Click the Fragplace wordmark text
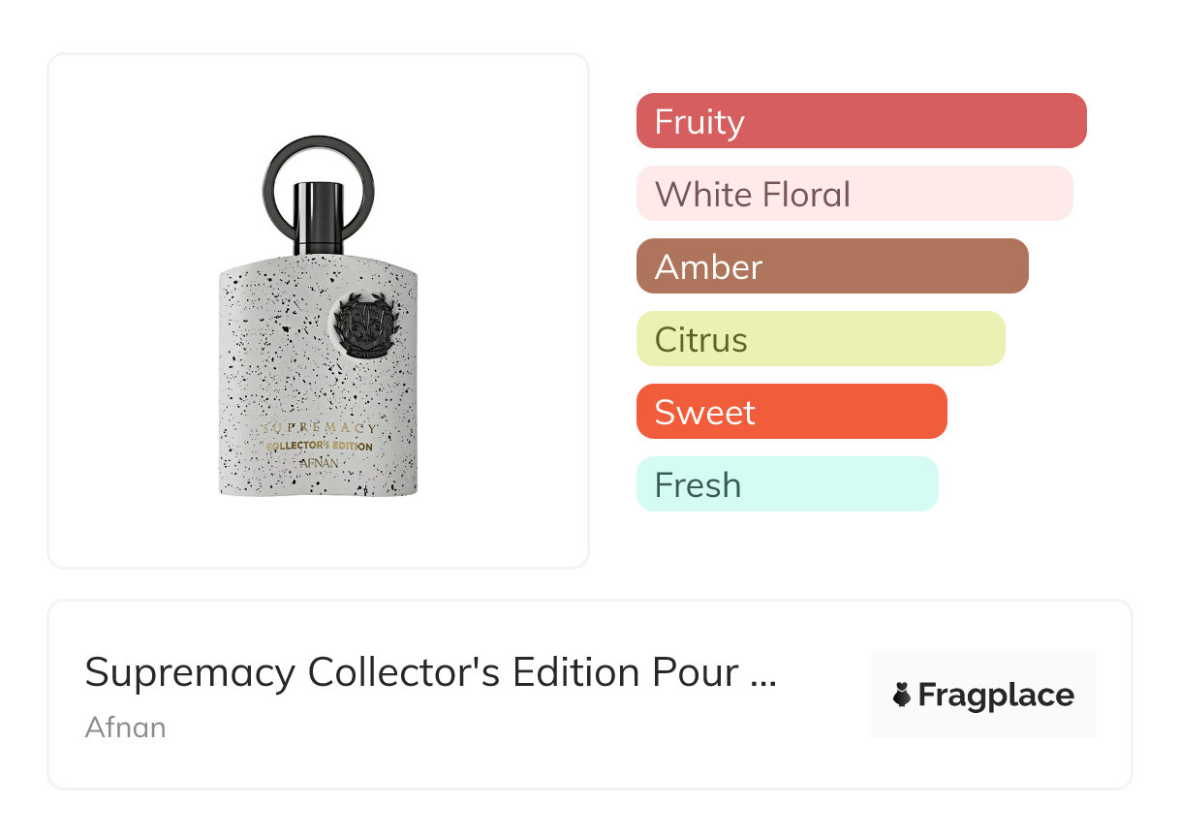This screenshot has width=1180, height=837. [996, 696]
